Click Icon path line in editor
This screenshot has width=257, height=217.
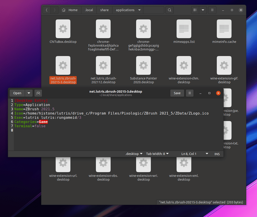[x=111, y=113]
